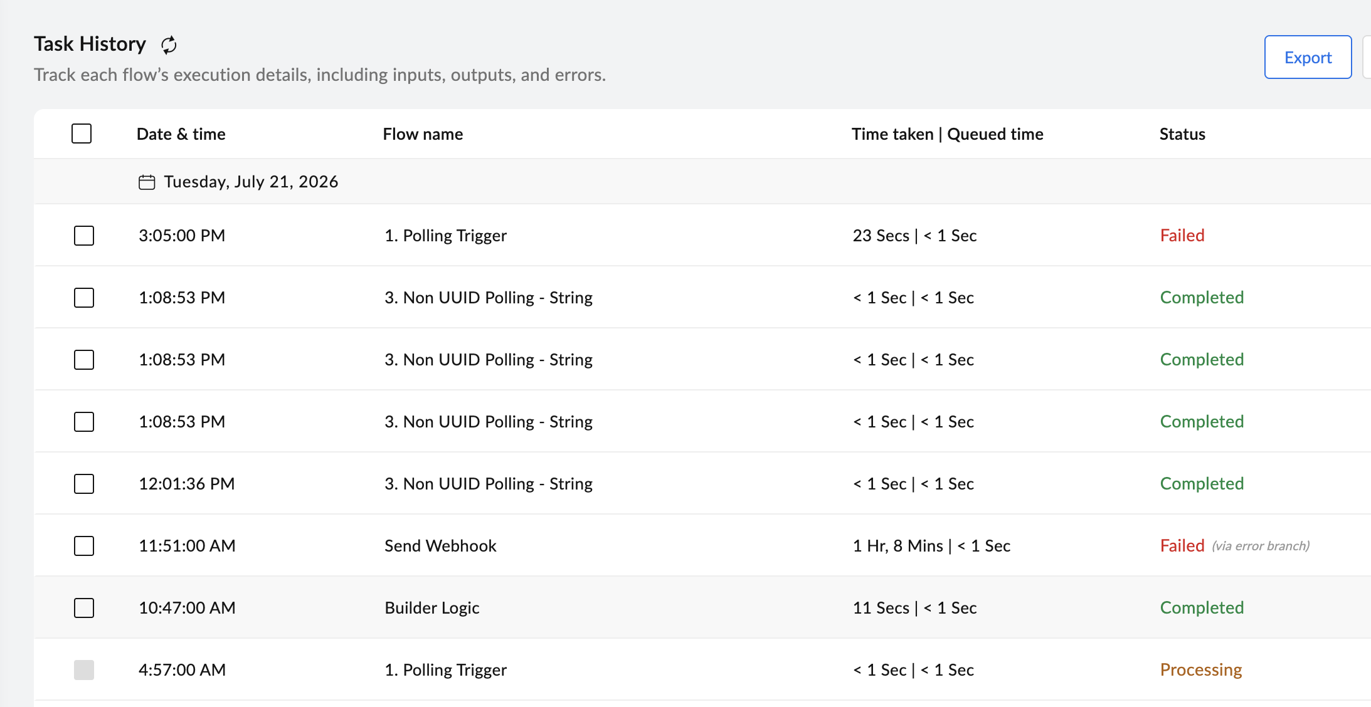The height and width of the screenshot is (707, 1371).
Task: Click the Time taken | Queued time header
Action: pos(947,134)
